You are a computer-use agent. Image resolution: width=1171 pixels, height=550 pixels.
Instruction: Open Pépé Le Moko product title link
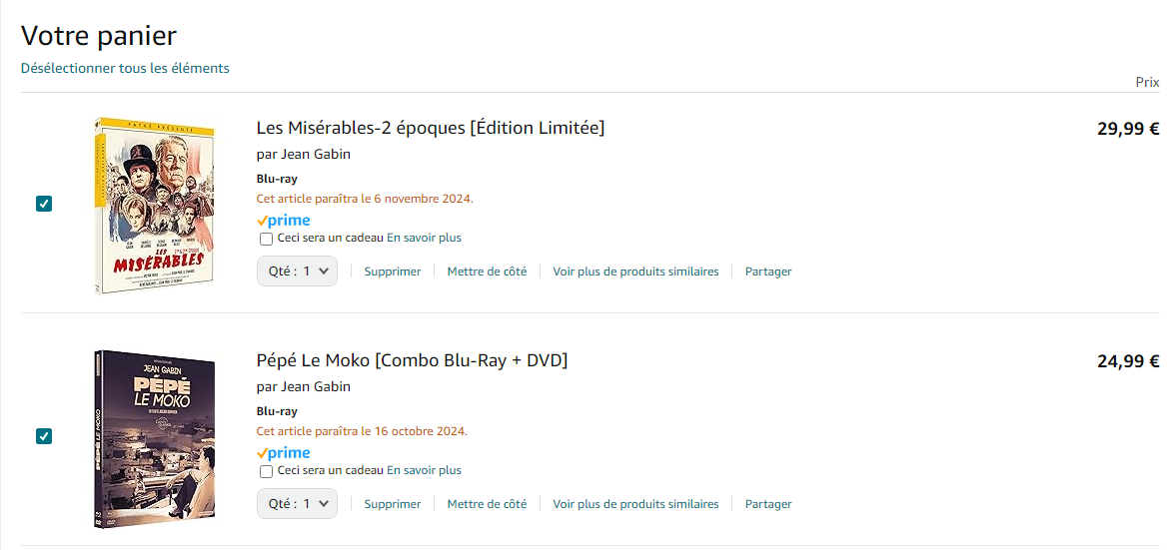pos(412,360)
